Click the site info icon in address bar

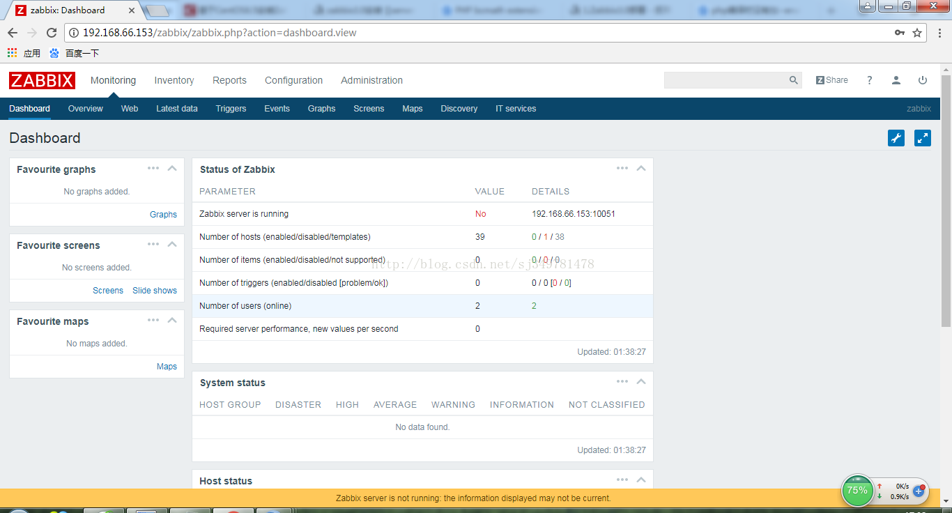coord(75,33)
